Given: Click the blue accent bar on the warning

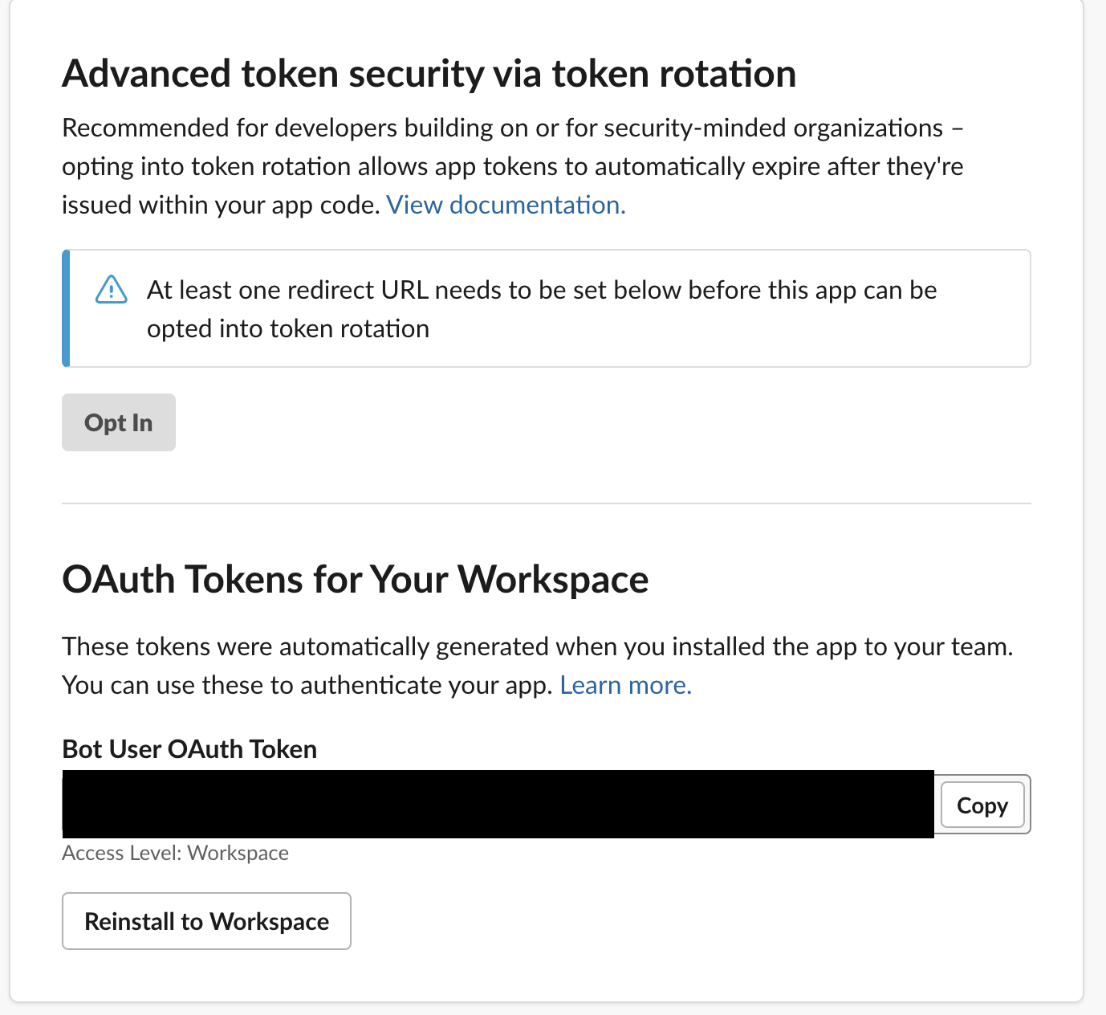Looking at the screenshot, I should tap(65, 308).
